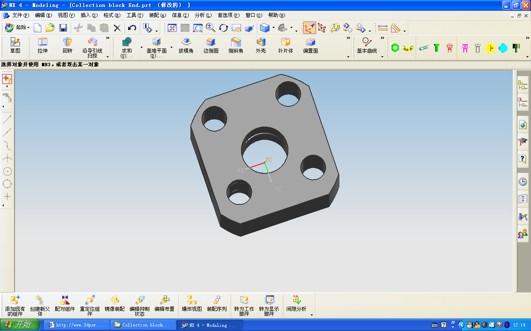Image resolution: width=531 pixels, height=331 pixels.
Task: Click the Fit view icon
Action: [172, 28]
